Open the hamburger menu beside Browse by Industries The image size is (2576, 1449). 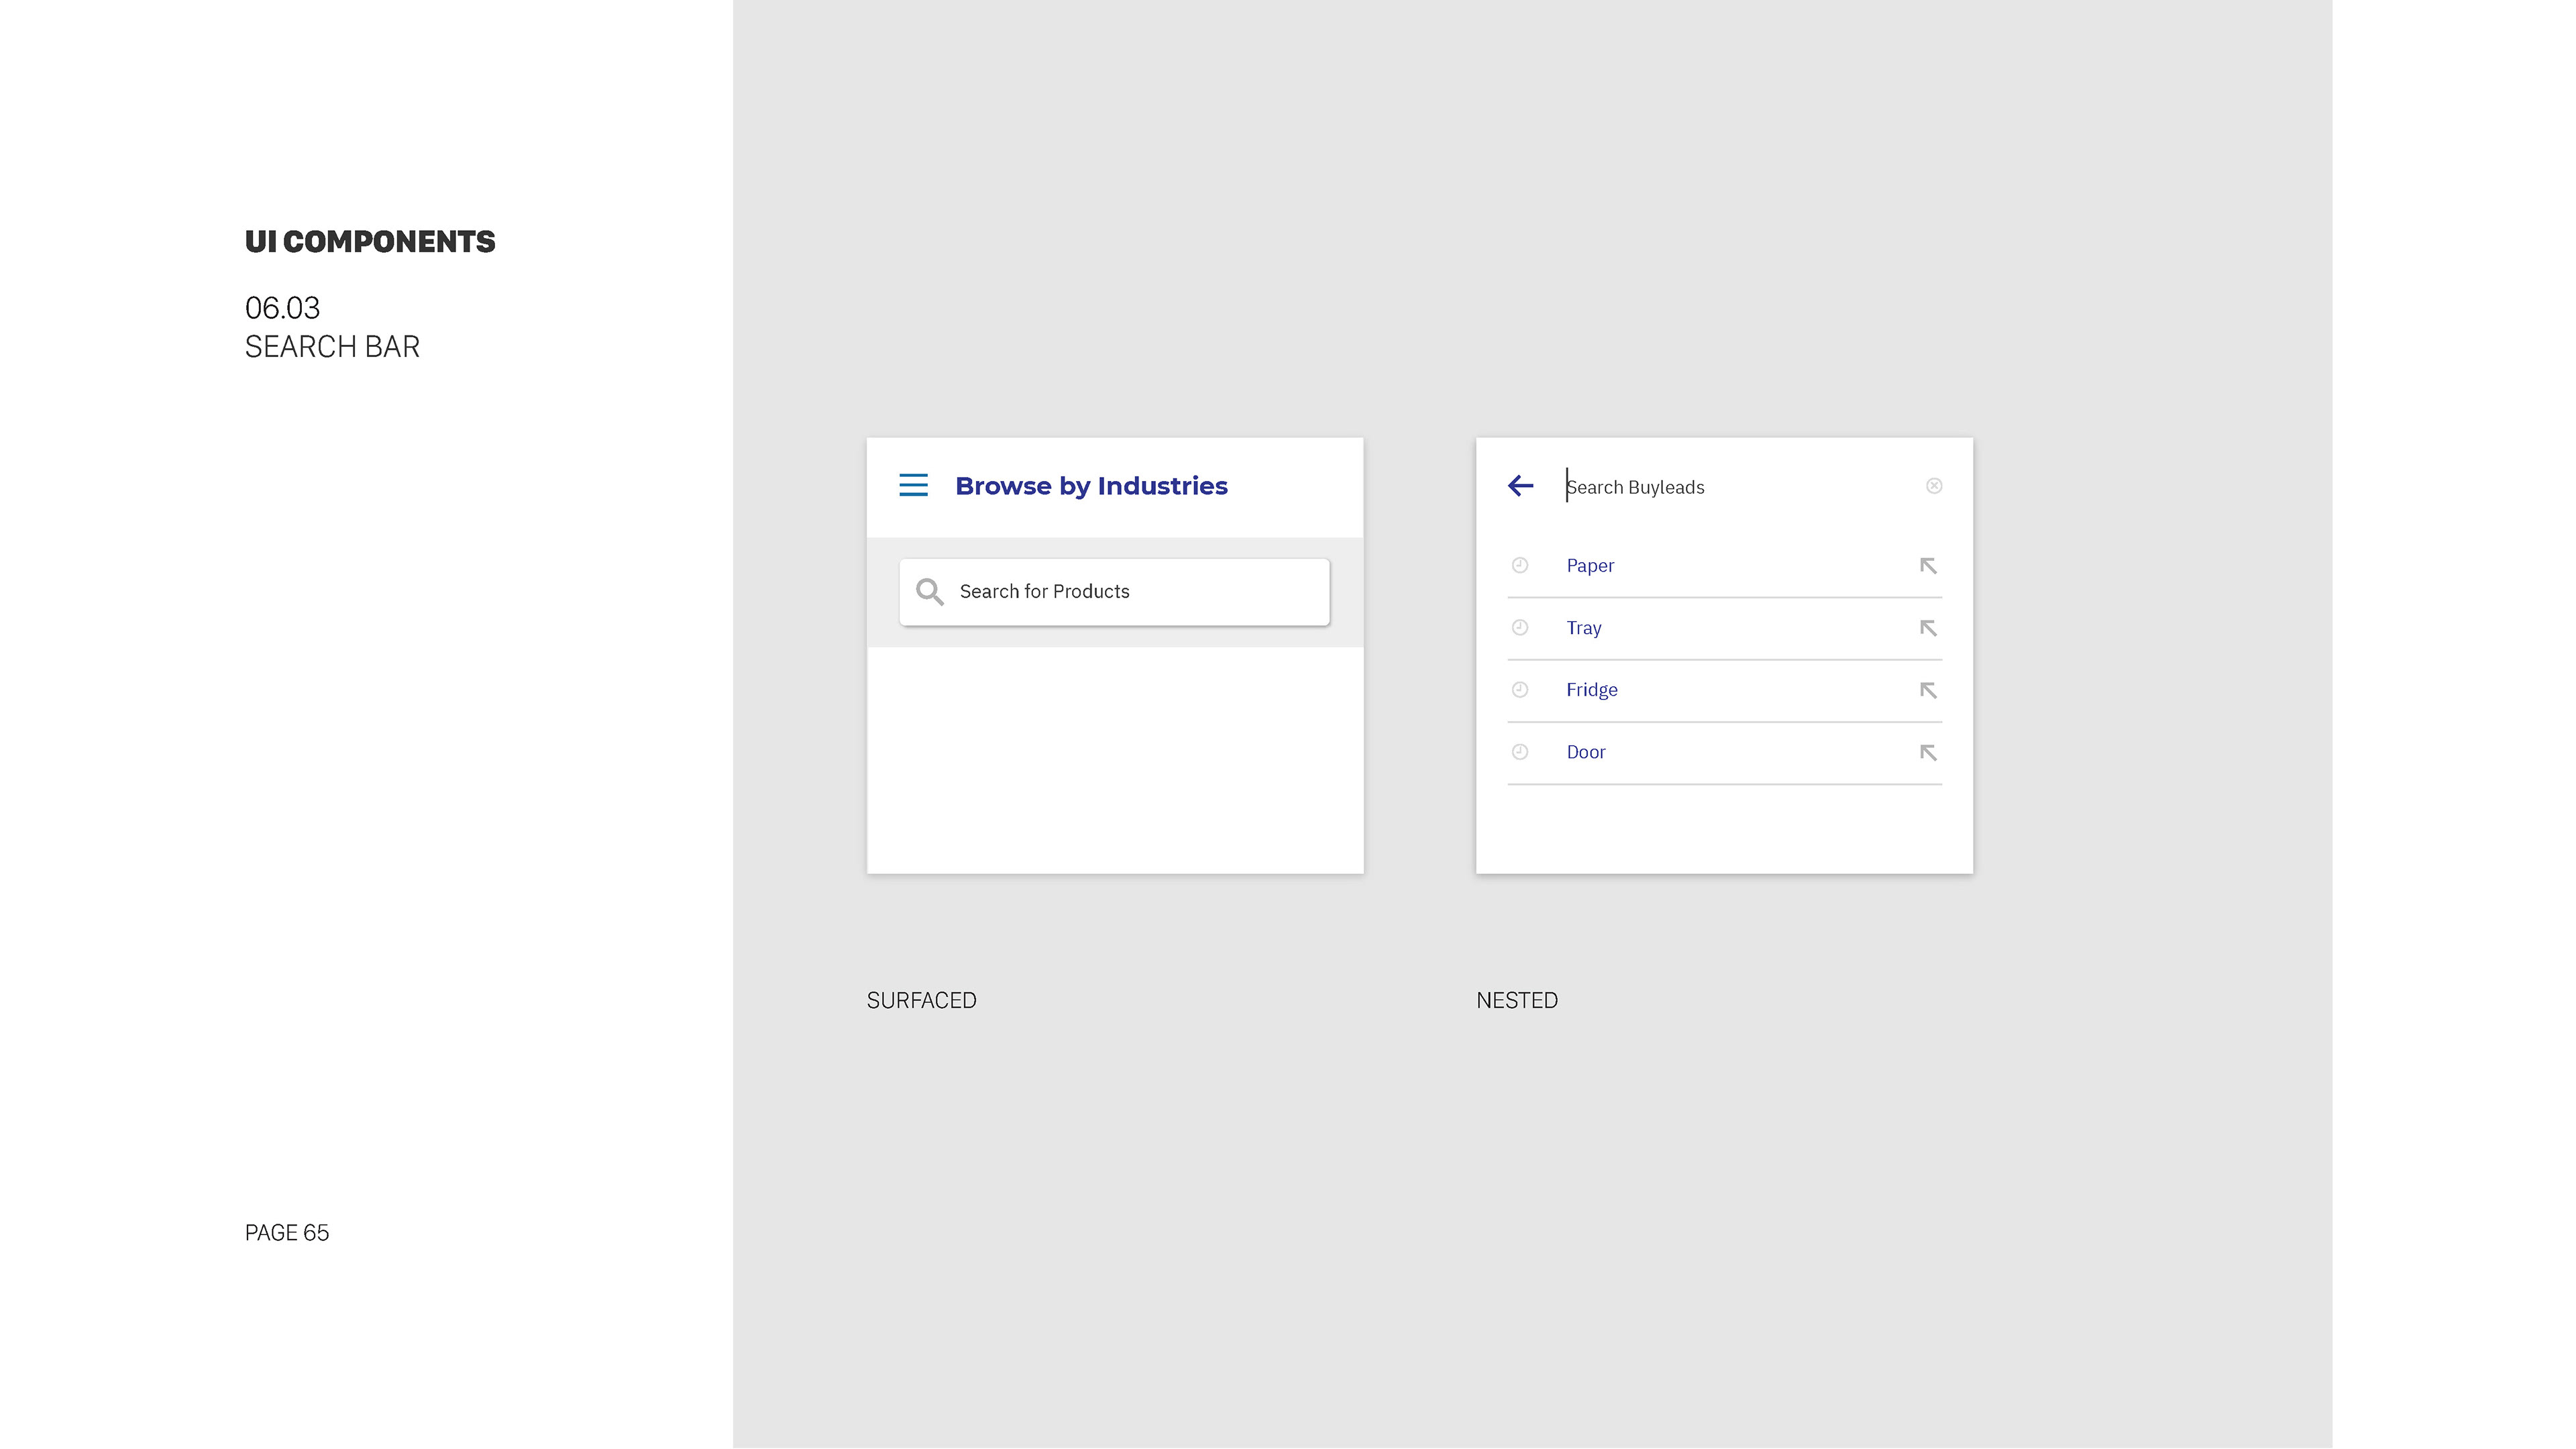pyautogui.click(x=913, y=485)
